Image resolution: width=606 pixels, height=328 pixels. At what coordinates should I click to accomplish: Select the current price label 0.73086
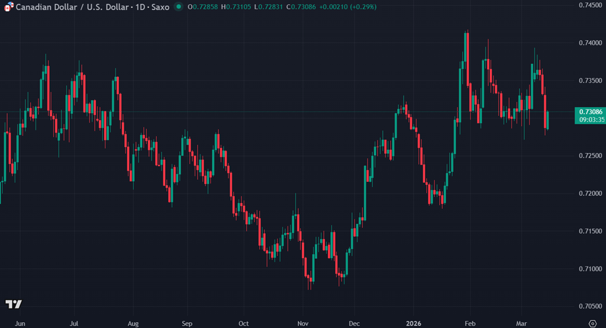pyautogui.click(x=591, y=112)
